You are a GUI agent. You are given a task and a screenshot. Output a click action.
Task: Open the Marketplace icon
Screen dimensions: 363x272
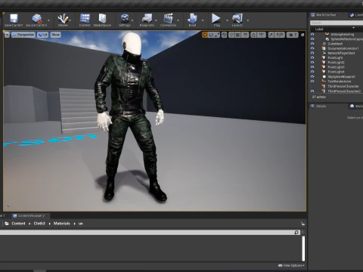[x=102, y=20]
